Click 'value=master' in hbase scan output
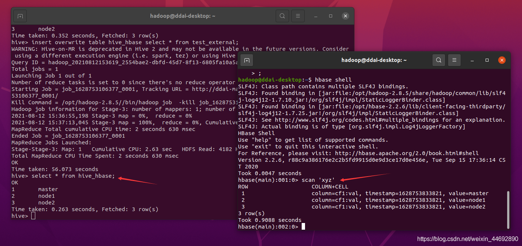 pos(468,193)
